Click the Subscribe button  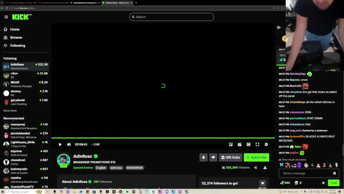[256, 157]
